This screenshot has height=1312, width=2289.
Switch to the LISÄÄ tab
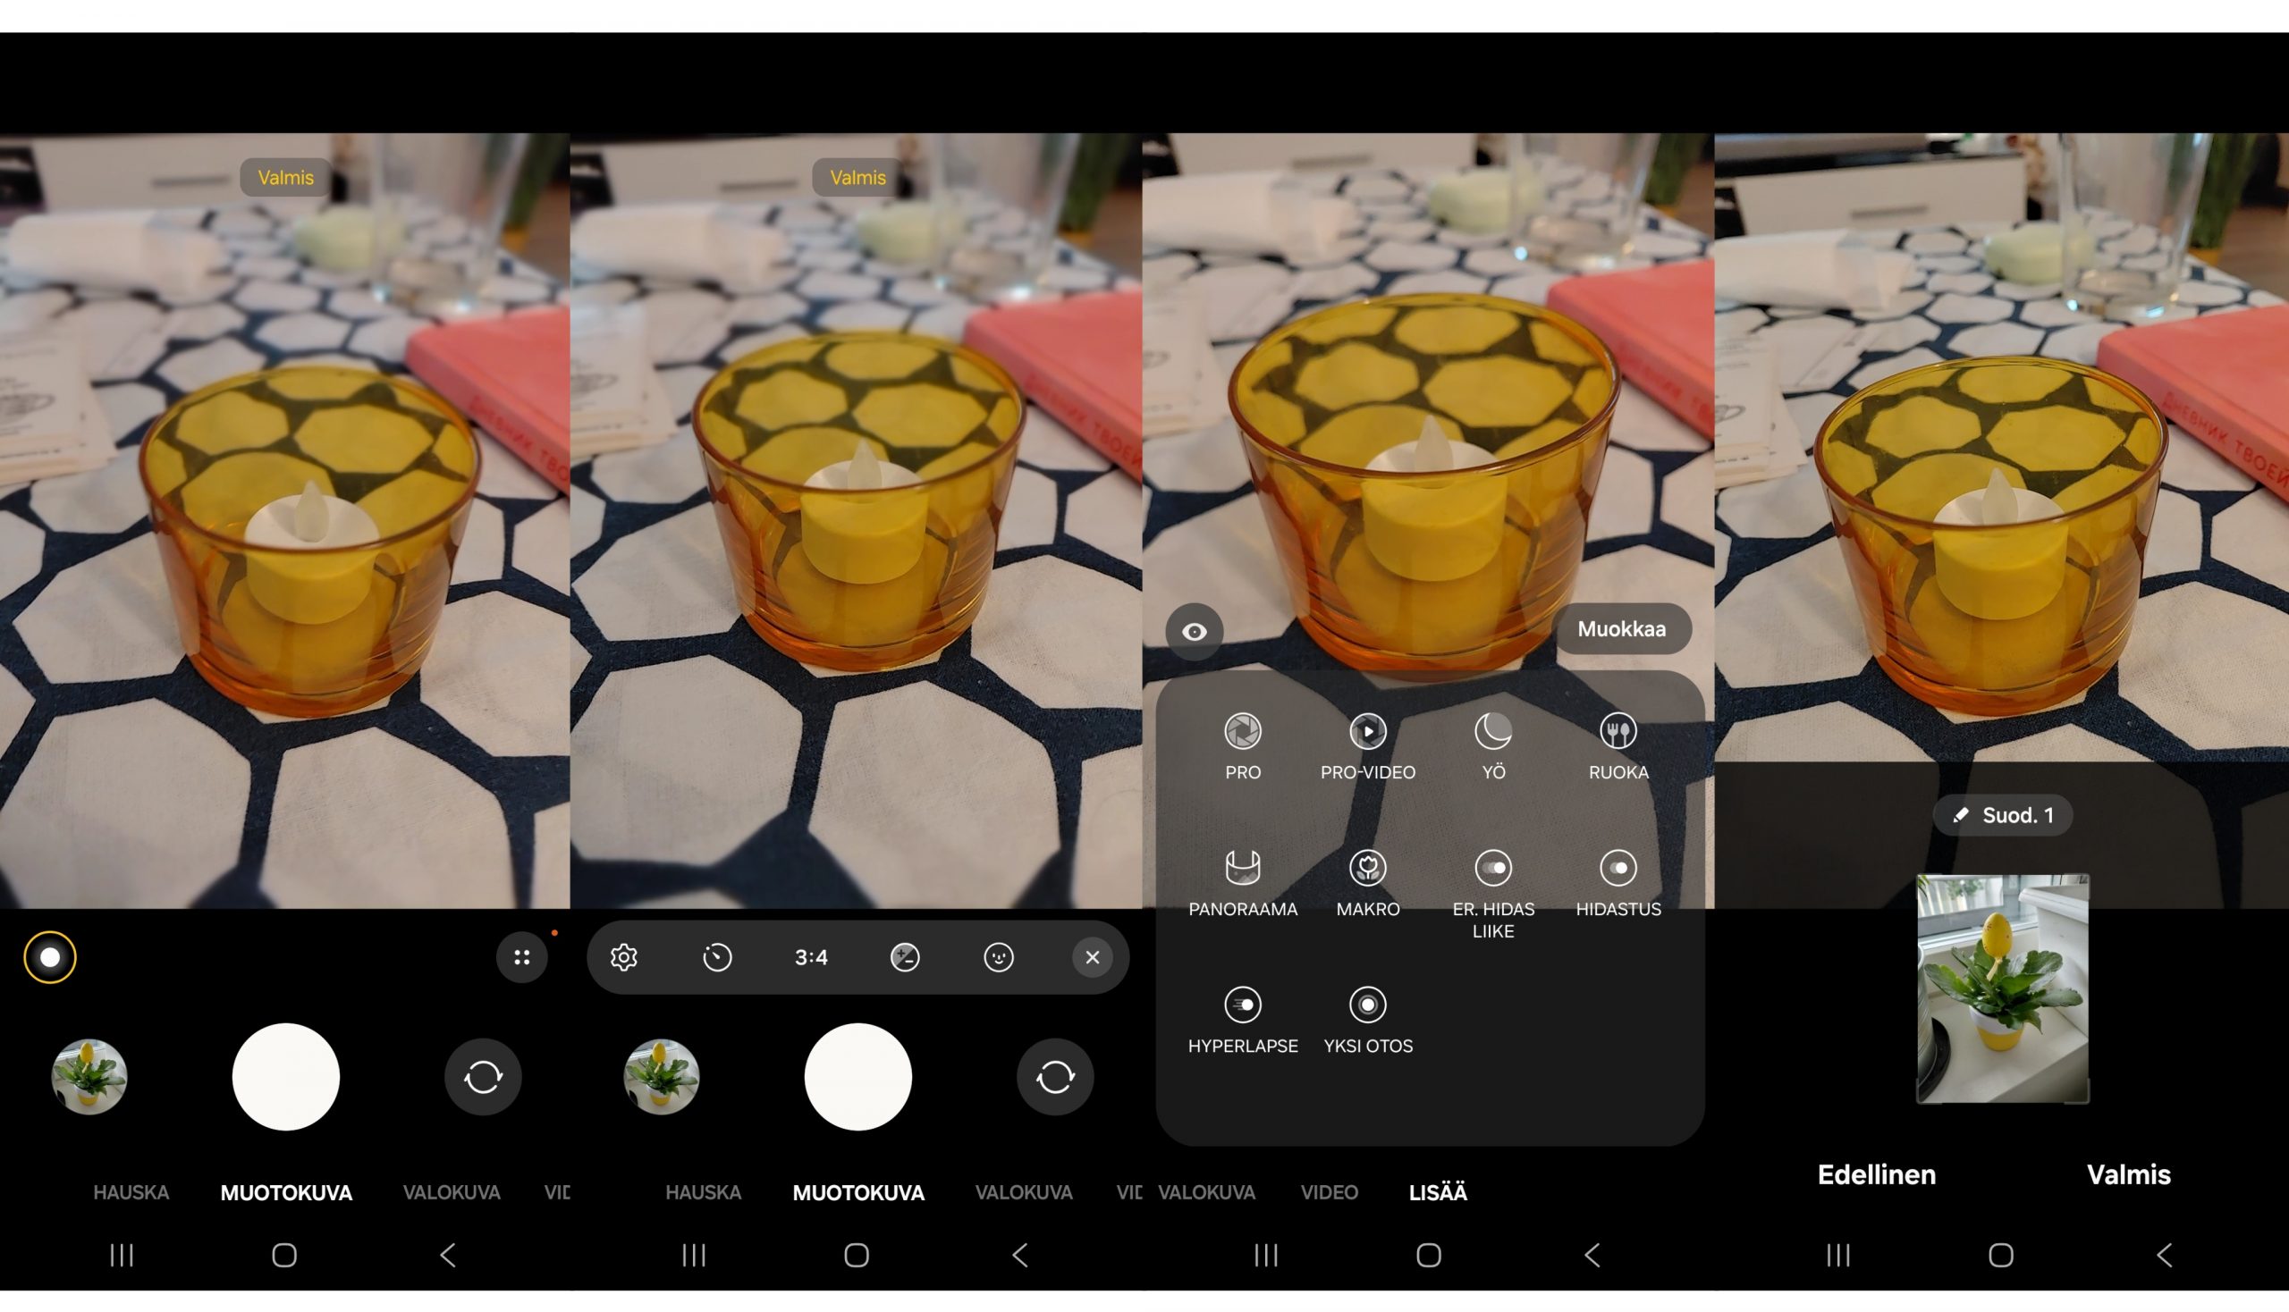(1438, 1192)
